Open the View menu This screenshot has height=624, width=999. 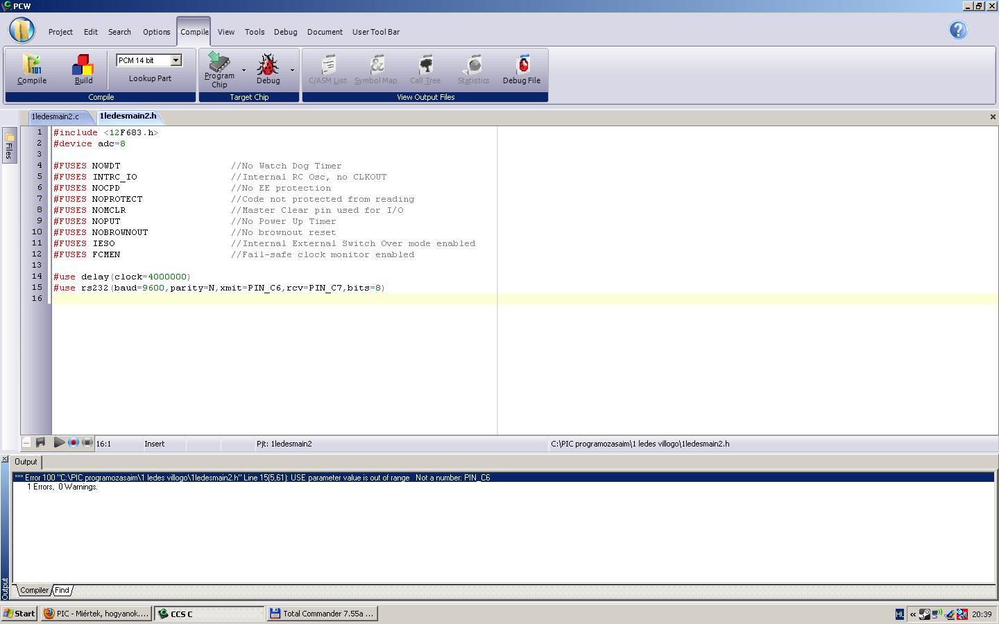click(x=226, y=32)
